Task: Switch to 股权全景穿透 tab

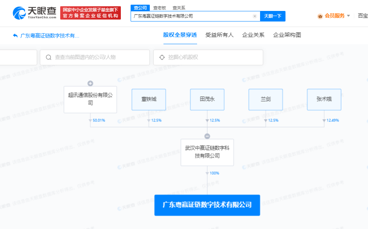Action: coord(180,35)
